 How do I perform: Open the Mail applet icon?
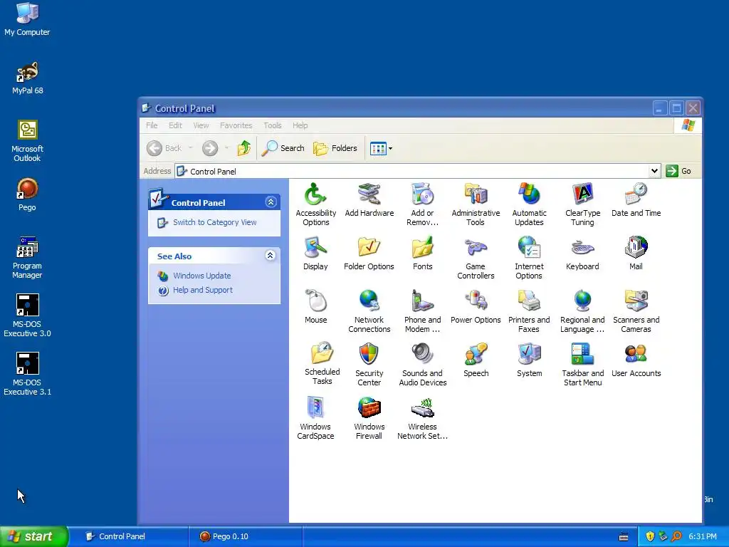point(636,247)
